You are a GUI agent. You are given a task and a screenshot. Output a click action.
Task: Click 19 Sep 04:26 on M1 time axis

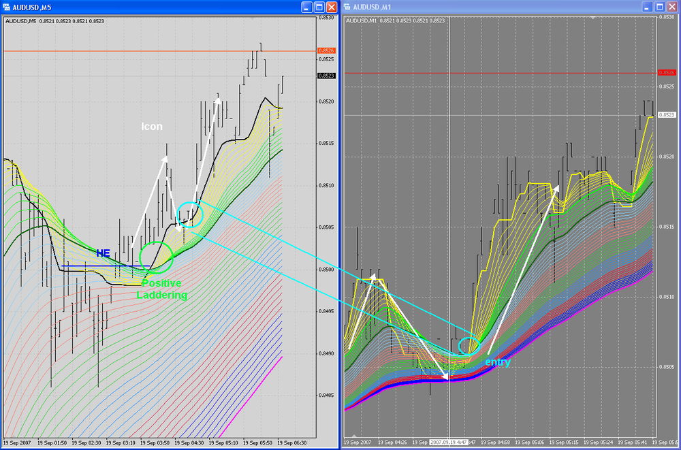pyautogui.click(x=393, y=443)
